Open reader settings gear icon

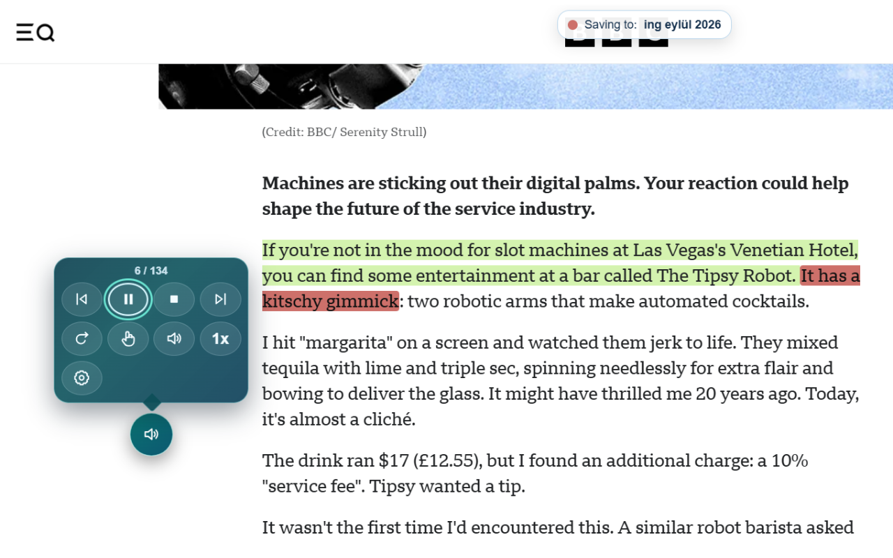coord(82,378)
